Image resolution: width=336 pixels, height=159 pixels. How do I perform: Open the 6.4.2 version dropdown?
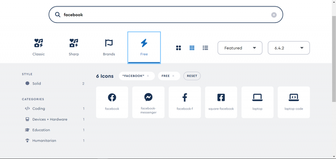coord(289,48)
